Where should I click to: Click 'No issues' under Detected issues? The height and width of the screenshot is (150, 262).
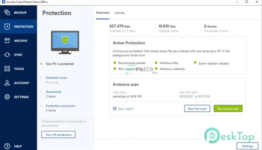coord(52,82)
